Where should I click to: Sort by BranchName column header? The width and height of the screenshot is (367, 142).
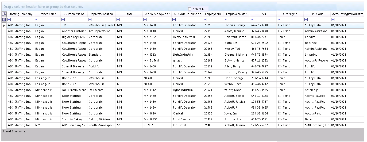47,14
